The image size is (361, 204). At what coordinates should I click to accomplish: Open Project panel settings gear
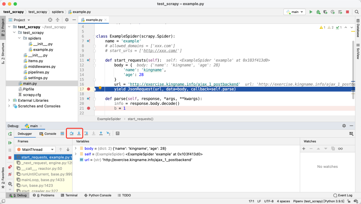click(x=67, y=20)
